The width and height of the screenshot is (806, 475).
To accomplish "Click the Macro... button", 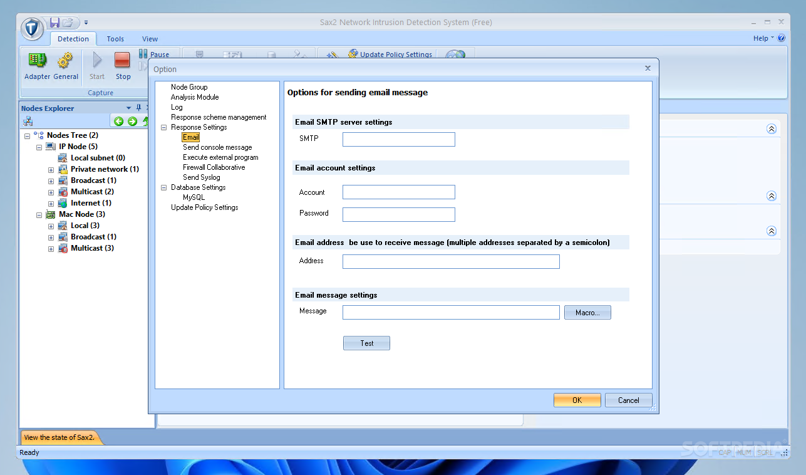I will [587, 312].
